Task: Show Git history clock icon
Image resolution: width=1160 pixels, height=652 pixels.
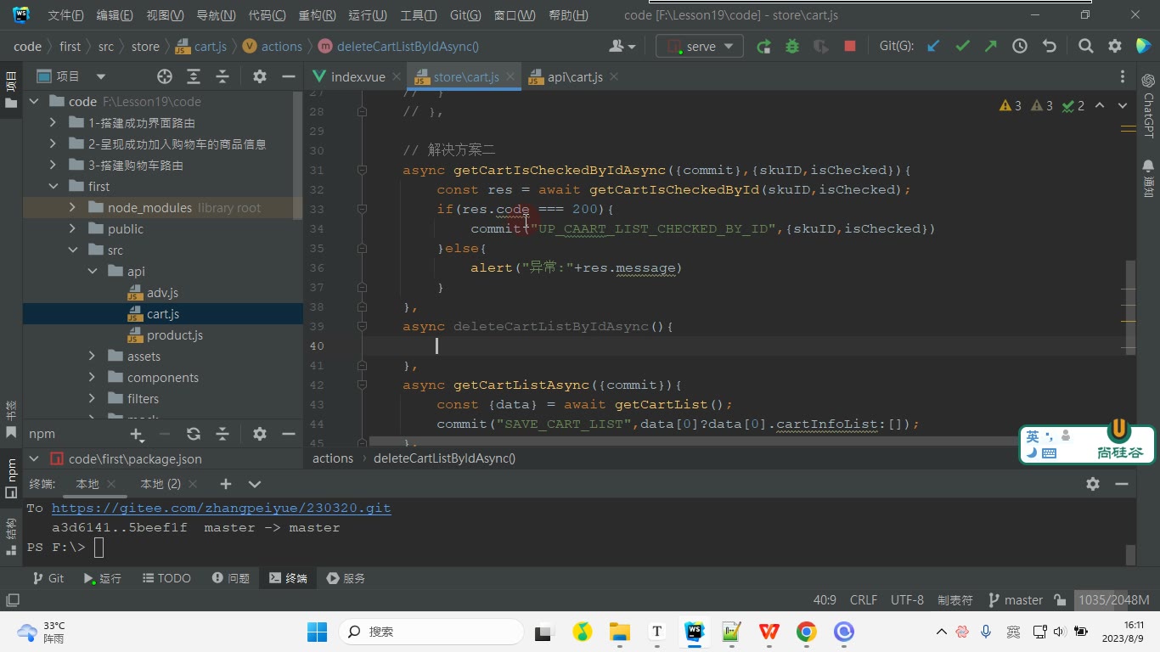Action: 1020,47
